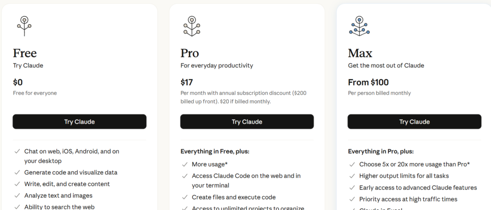Click the Pro plan heading
Screen dimensions: 491x210
[190, 53]
